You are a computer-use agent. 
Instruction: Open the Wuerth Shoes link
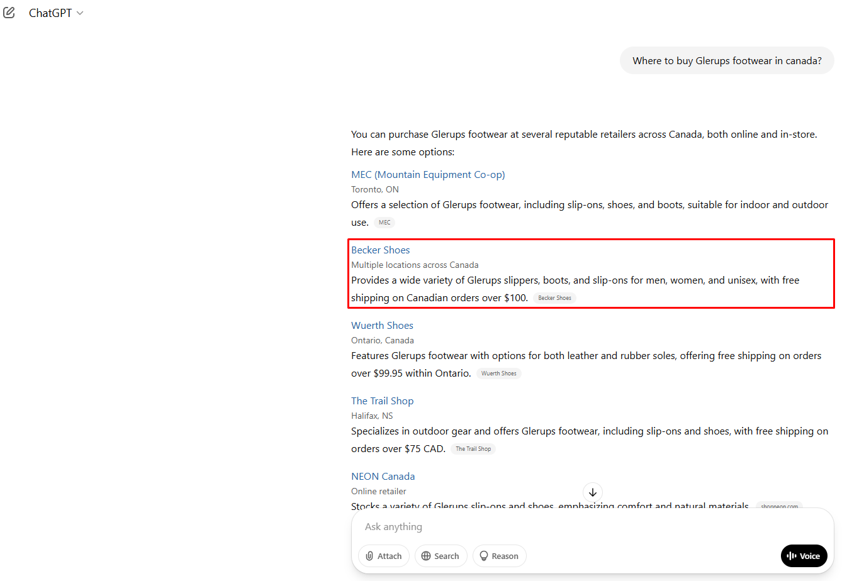click(x=382, y=326)
